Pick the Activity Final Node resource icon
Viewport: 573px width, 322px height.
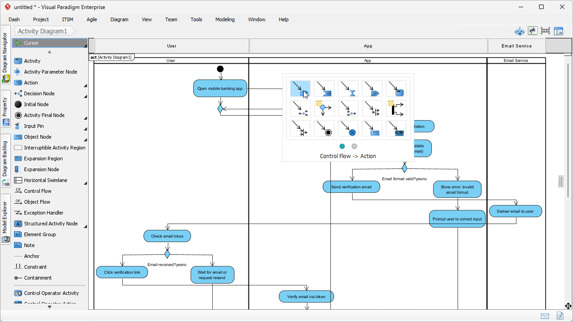324,128
